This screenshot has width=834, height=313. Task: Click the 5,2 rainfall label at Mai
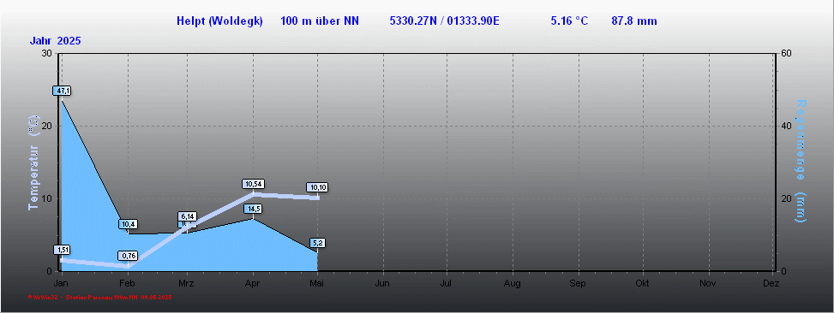pyautogui.click(x=318, y=243)
